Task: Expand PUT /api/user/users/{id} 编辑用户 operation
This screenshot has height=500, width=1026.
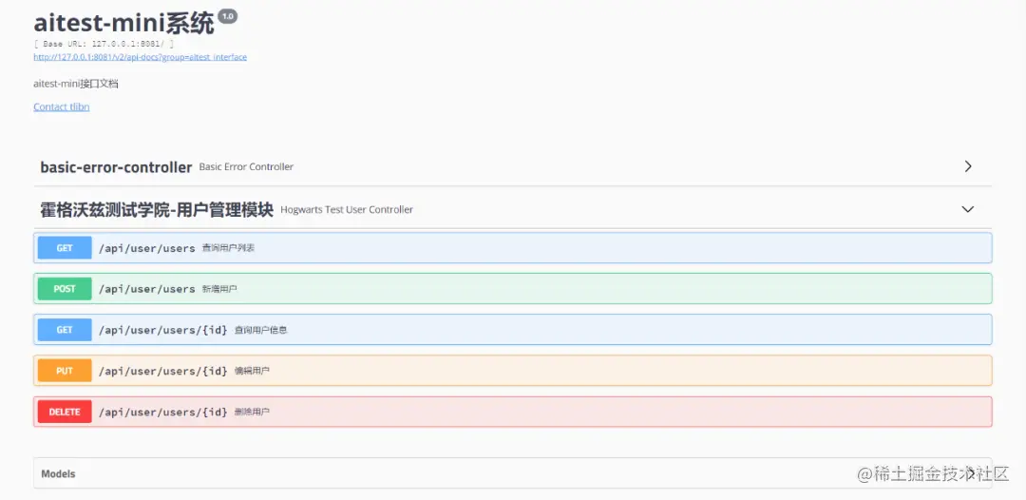Action: coord(512,371)
